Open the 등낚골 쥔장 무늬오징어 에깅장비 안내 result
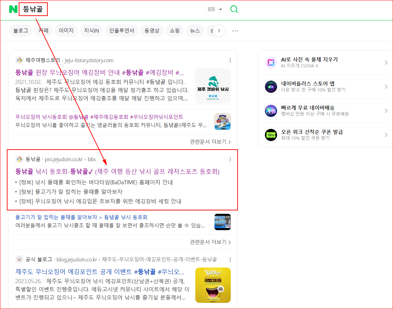The height and width of the screenshot is (309, 393). point(100,73)
